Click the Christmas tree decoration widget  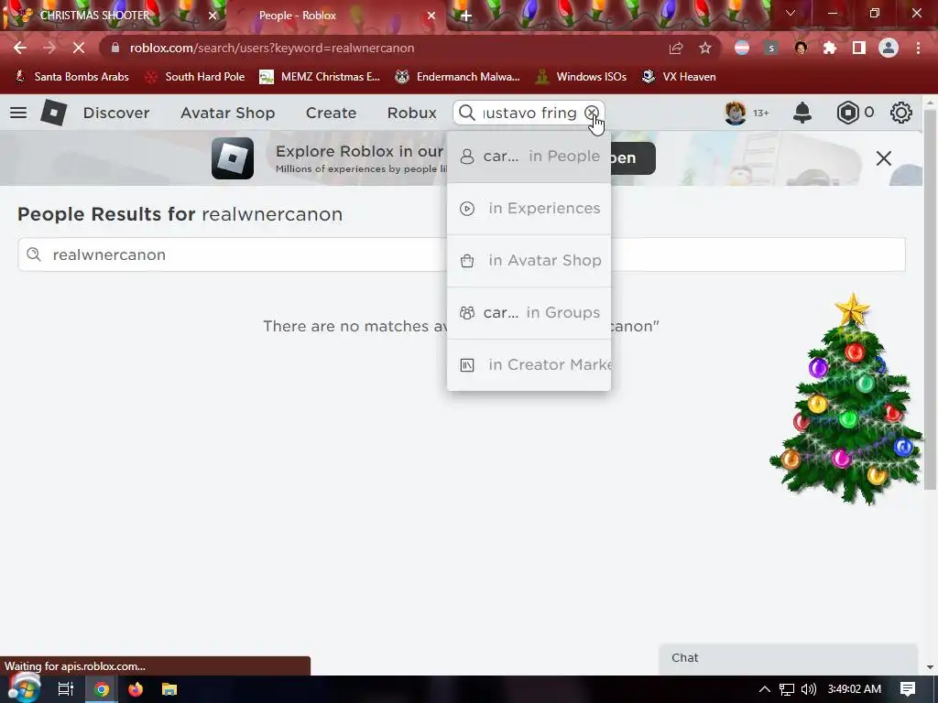click(x=848, y=399)
